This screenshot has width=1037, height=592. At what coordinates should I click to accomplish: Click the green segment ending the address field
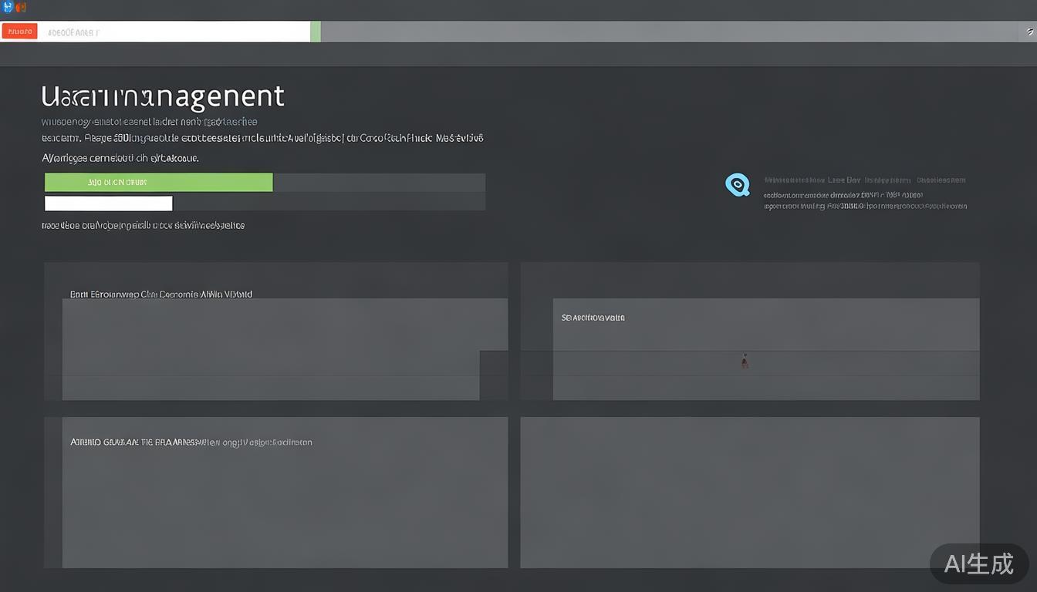pyautogui.click(x=315, y=32)
